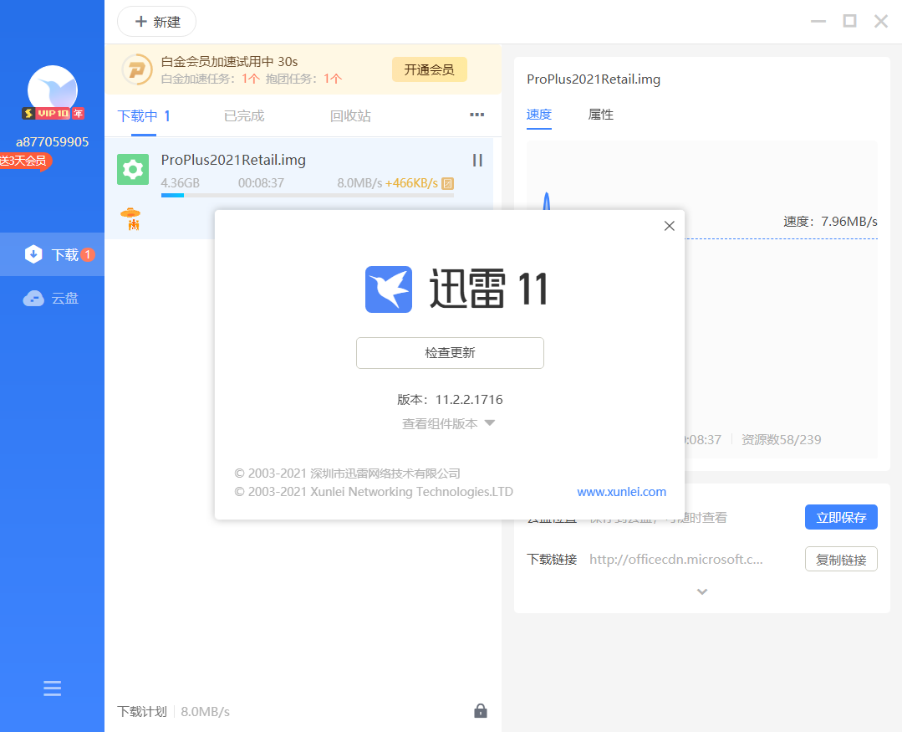Click the 立即保存 button
Image resolution: width=902 pixels, height=732 pixels.
[x=841, y=517]
